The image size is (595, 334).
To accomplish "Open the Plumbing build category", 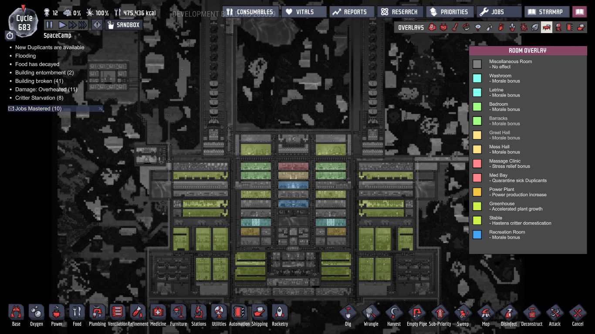I will [97, 314].
